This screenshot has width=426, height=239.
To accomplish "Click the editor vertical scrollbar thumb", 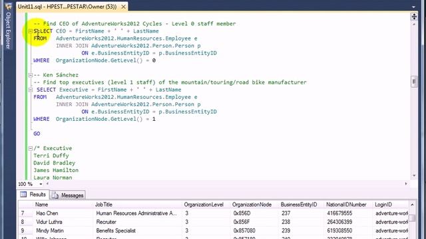I will click(414, 82).
